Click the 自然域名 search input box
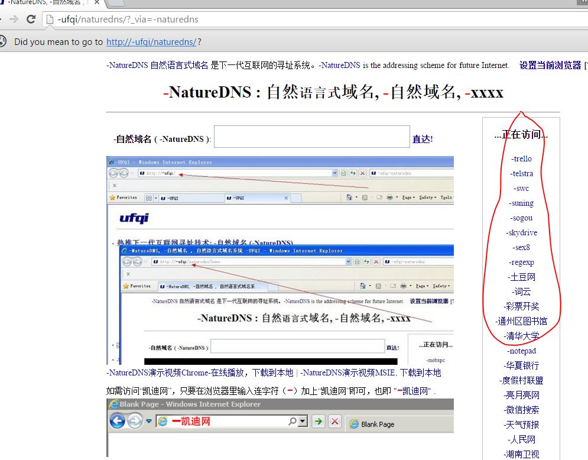588x460 pixels. point(311,135)
